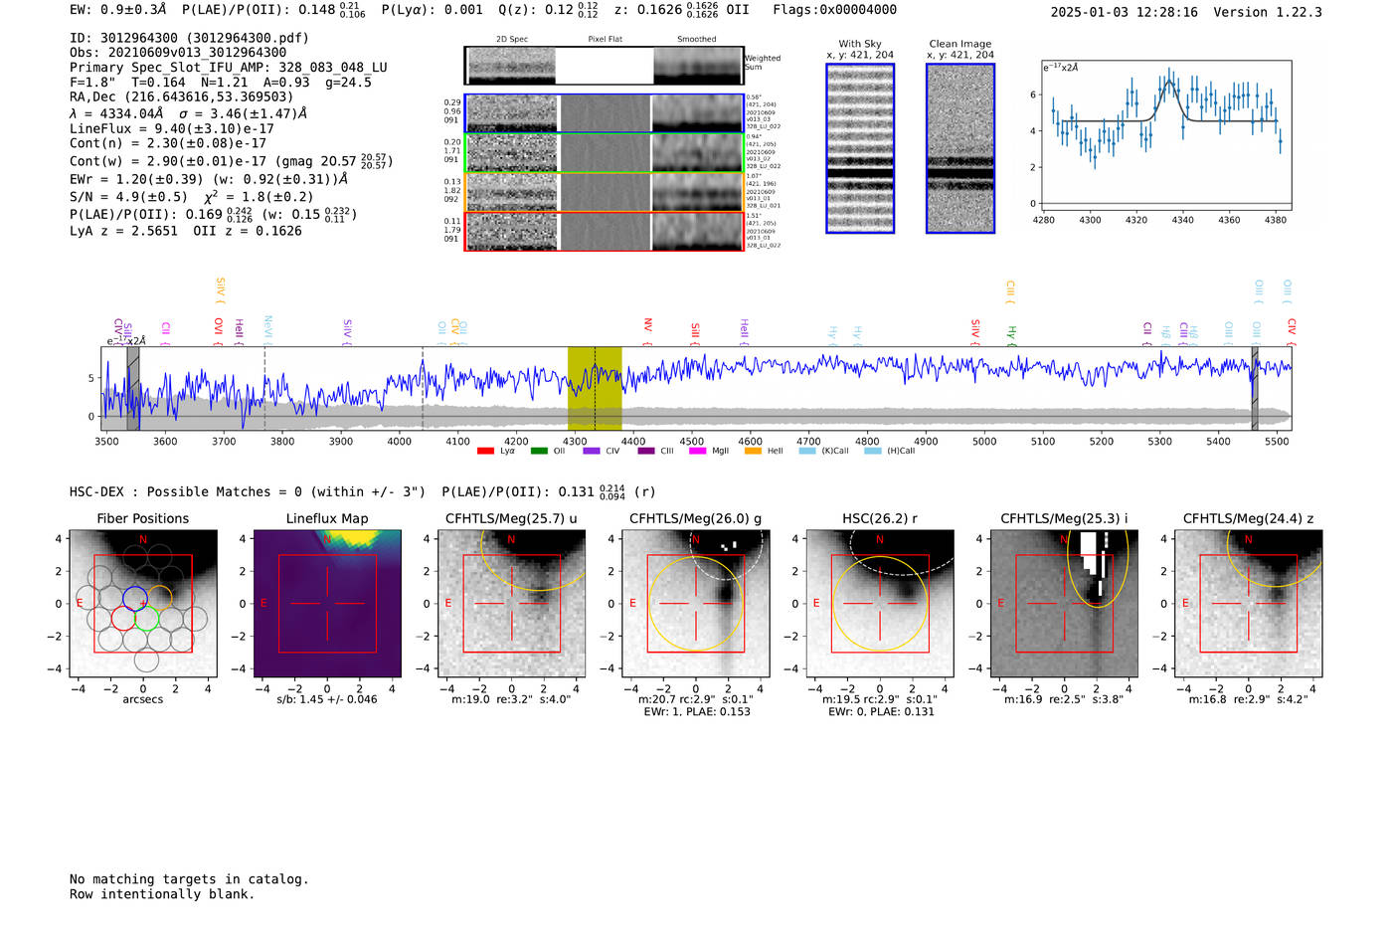Click the LyA z = 2.5651 line

tap(124, 231)
